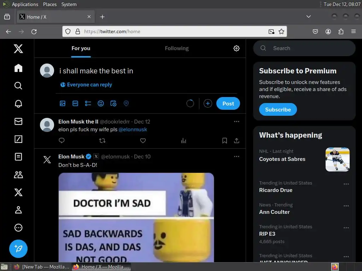
Task: Switch to New Tab Mozilla taskbar window
Action: coord(42,267)
